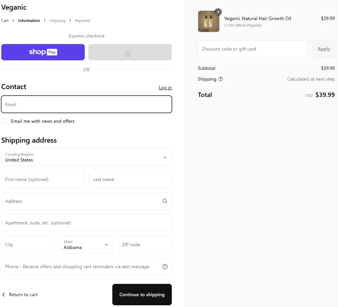This screenshot has width=338, height=307.
Task: Expand the State dropdown showing Alabama
Action: [86, 244]
